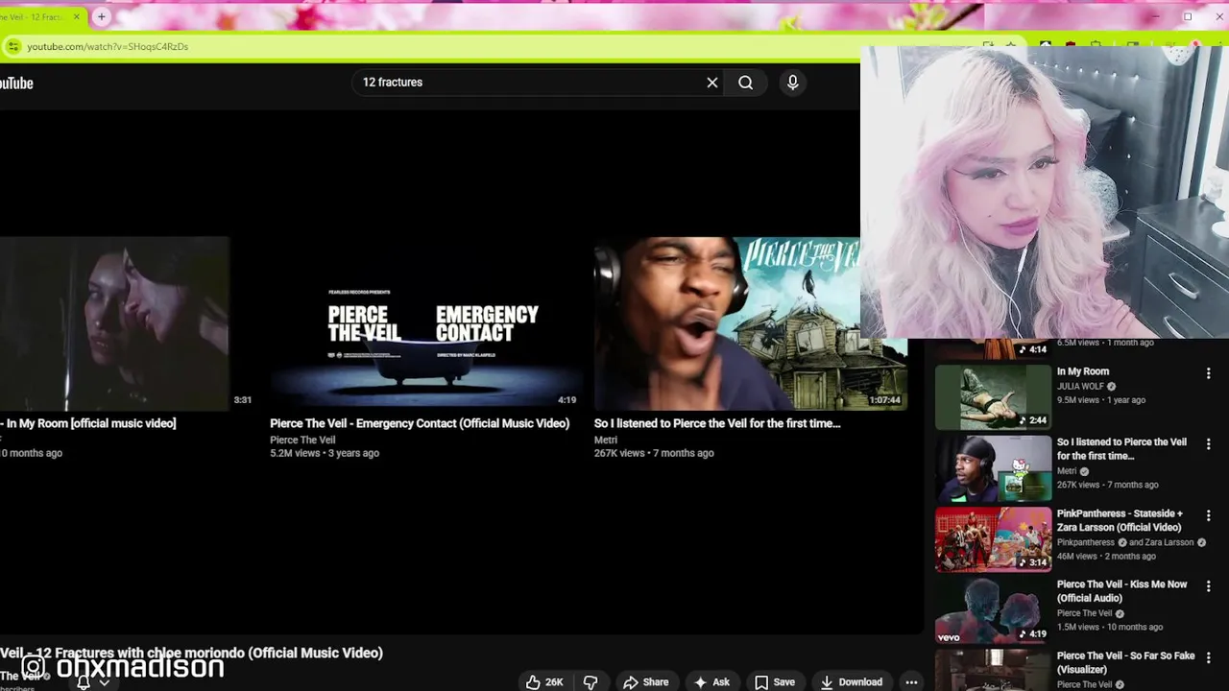Click the 1:07:44 duration badge
The height and width of the screenshot is (691, 1229).
click(x=884, y=400)
